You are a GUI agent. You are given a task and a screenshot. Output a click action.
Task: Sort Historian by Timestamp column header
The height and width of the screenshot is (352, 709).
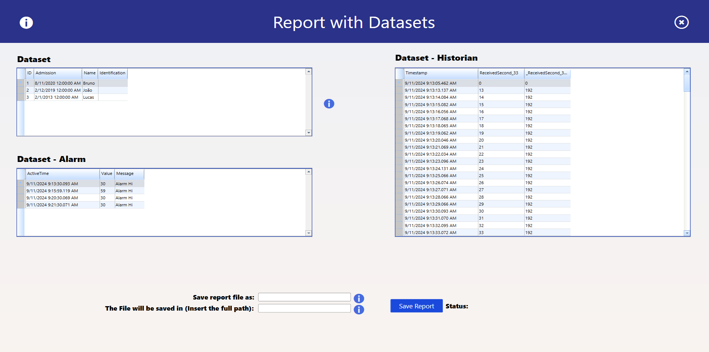(x=440, y=73)
